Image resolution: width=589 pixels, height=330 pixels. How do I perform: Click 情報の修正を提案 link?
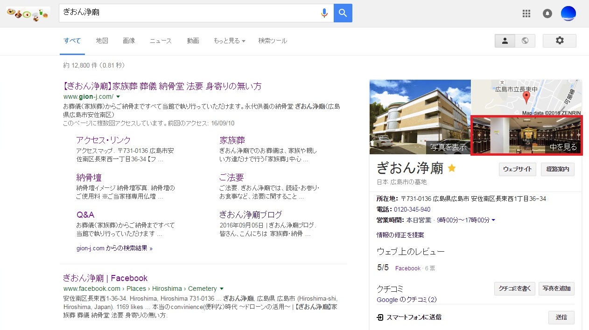point(400,235)
